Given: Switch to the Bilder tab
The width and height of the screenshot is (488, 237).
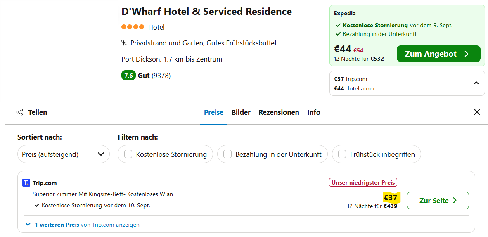Looking at the screenshot, I should click(x=241, y=112).
